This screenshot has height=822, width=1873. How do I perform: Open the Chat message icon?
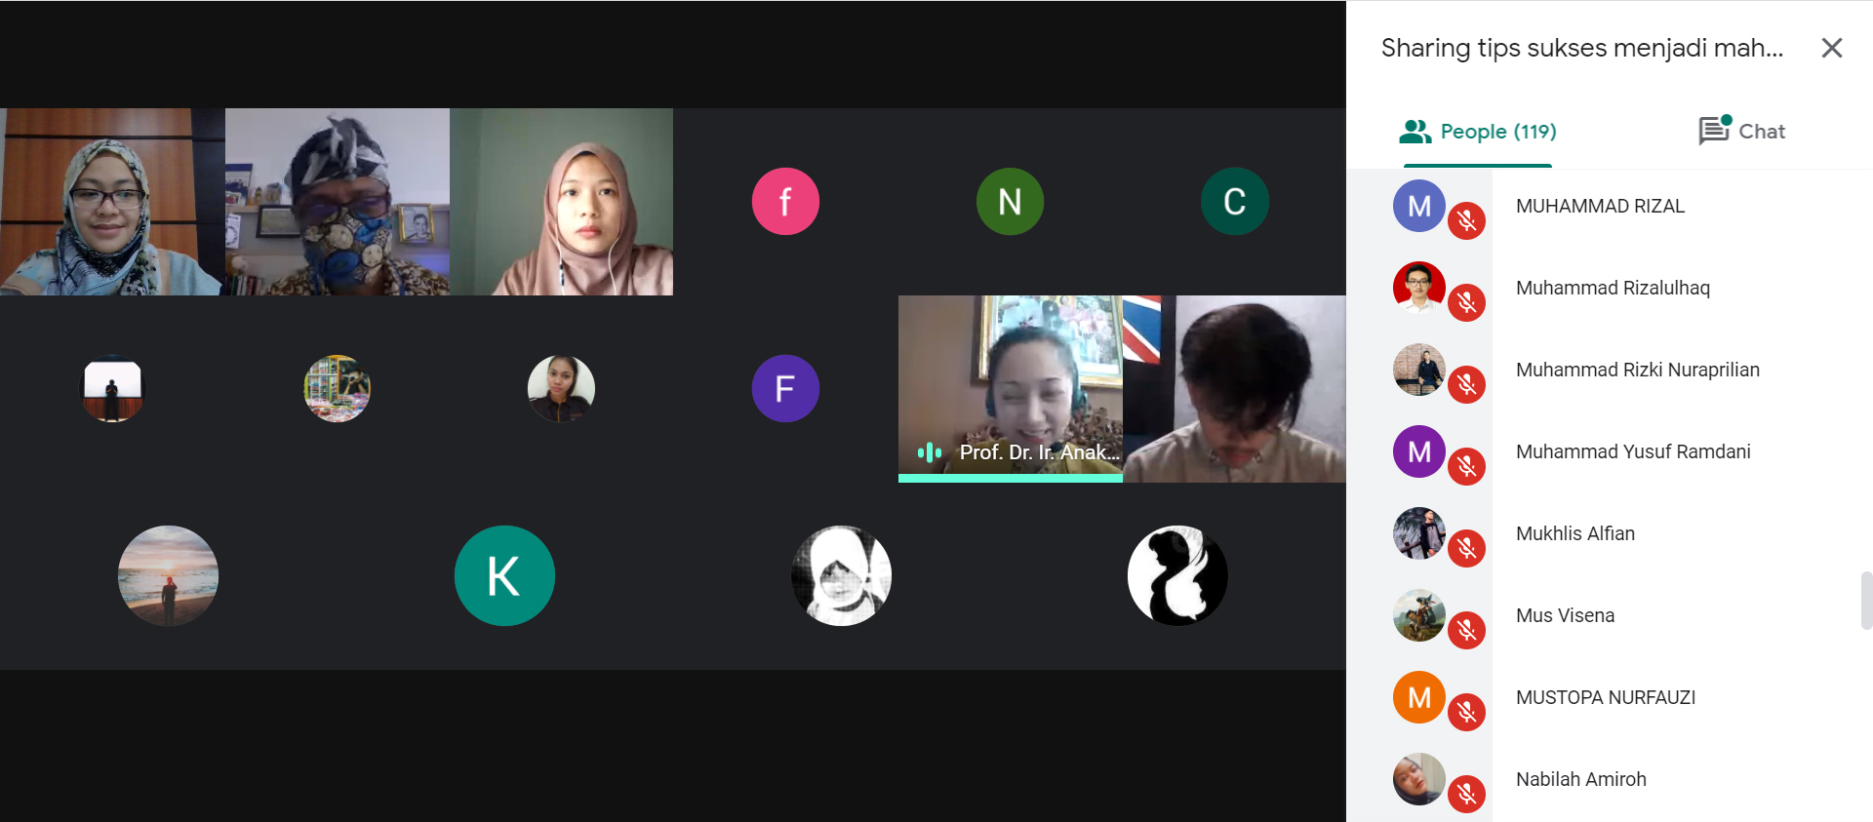(x=1714, y=130)
